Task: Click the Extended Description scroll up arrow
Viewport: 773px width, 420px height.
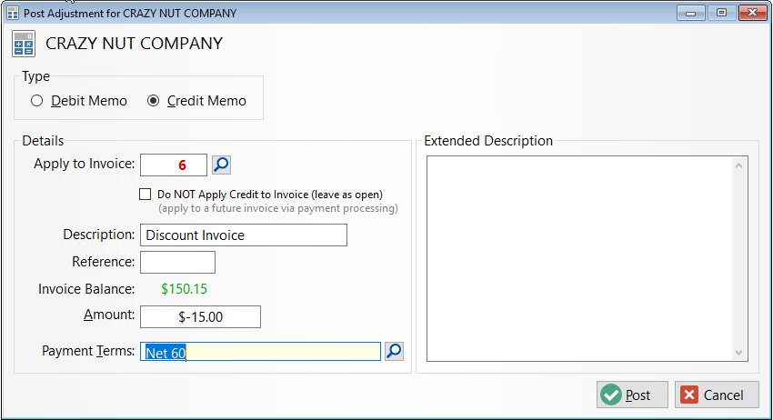Action: [x=738, y=165]
